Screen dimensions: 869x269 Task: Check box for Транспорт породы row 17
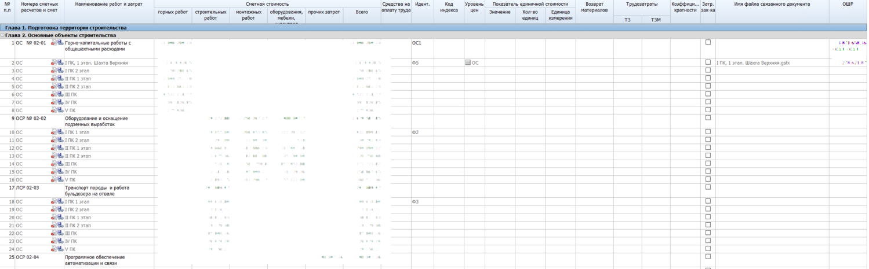[708, 187]
